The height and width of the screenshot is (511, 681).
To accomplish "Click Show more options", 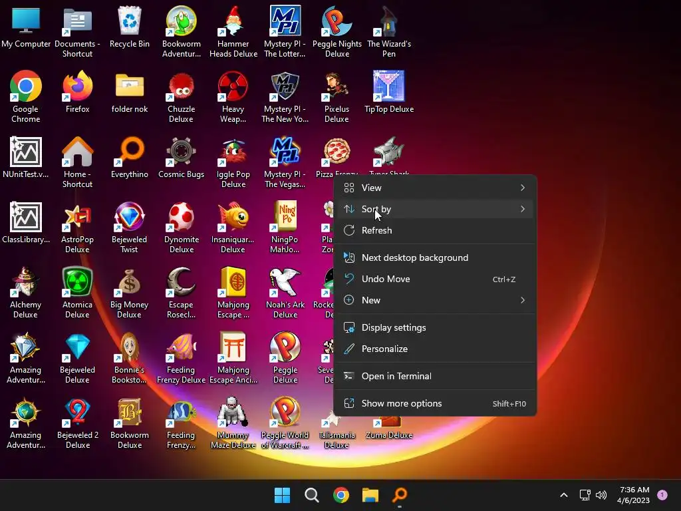I will coord(435,404).
